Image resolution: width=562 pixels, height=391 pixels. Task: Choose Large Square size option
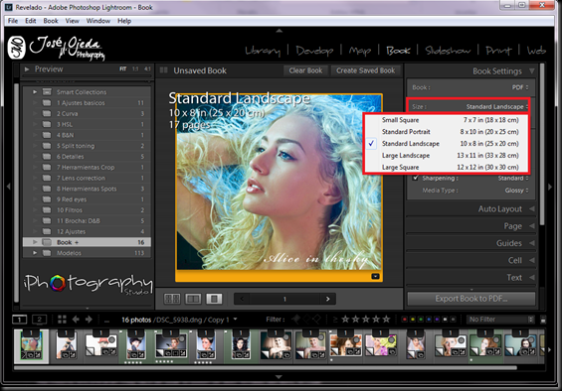[x=446, y=167]
